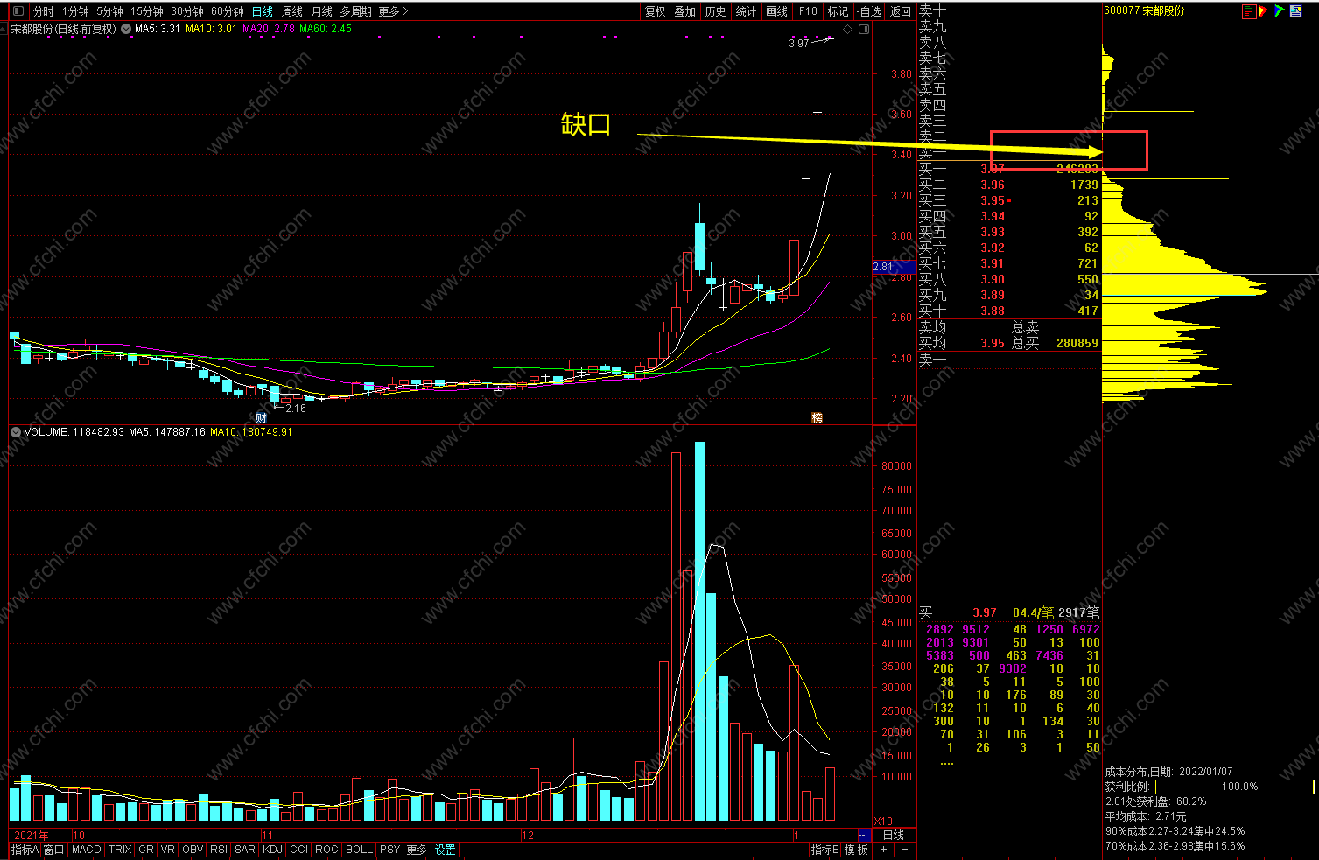
Task: Click the blue dash box on the timeline
Action: [864, 835]
